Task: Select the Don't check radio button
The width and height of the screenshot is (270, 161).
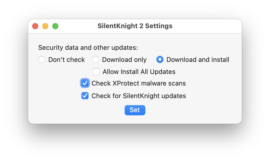Action: click(x=42, y=60)
